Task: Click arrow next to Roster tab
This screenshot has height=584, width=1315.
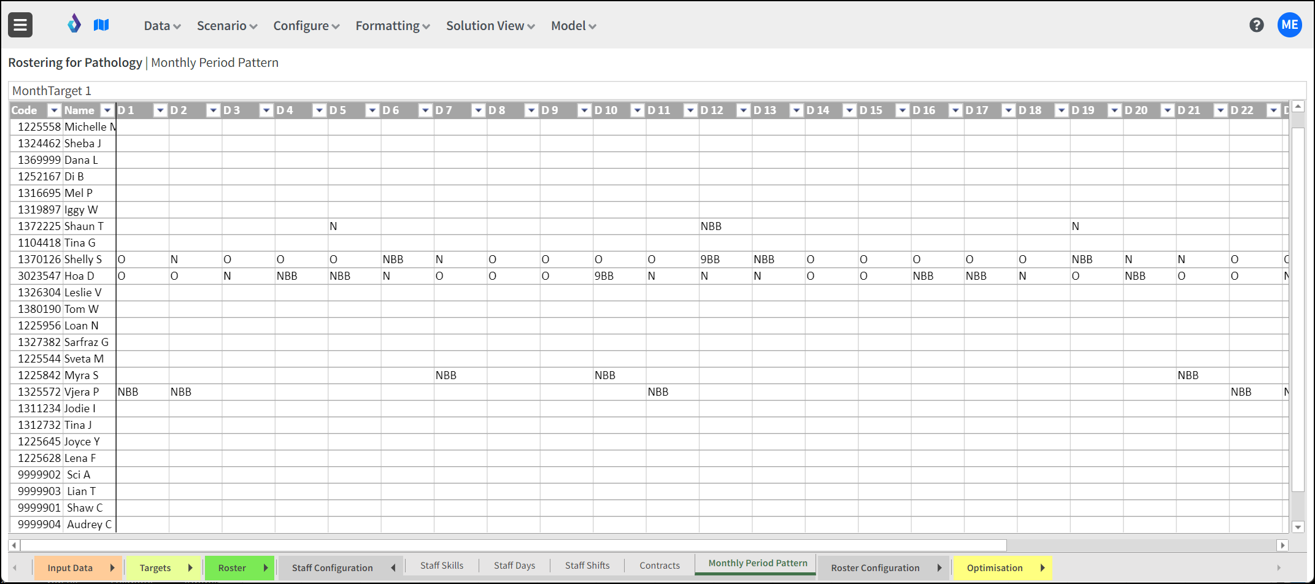Action: [x=266, y=568]
